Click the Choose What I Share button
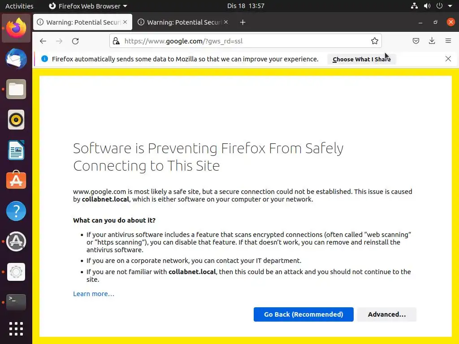The width and height of the screenshot is (459, 344). click(x=361, y=59)
